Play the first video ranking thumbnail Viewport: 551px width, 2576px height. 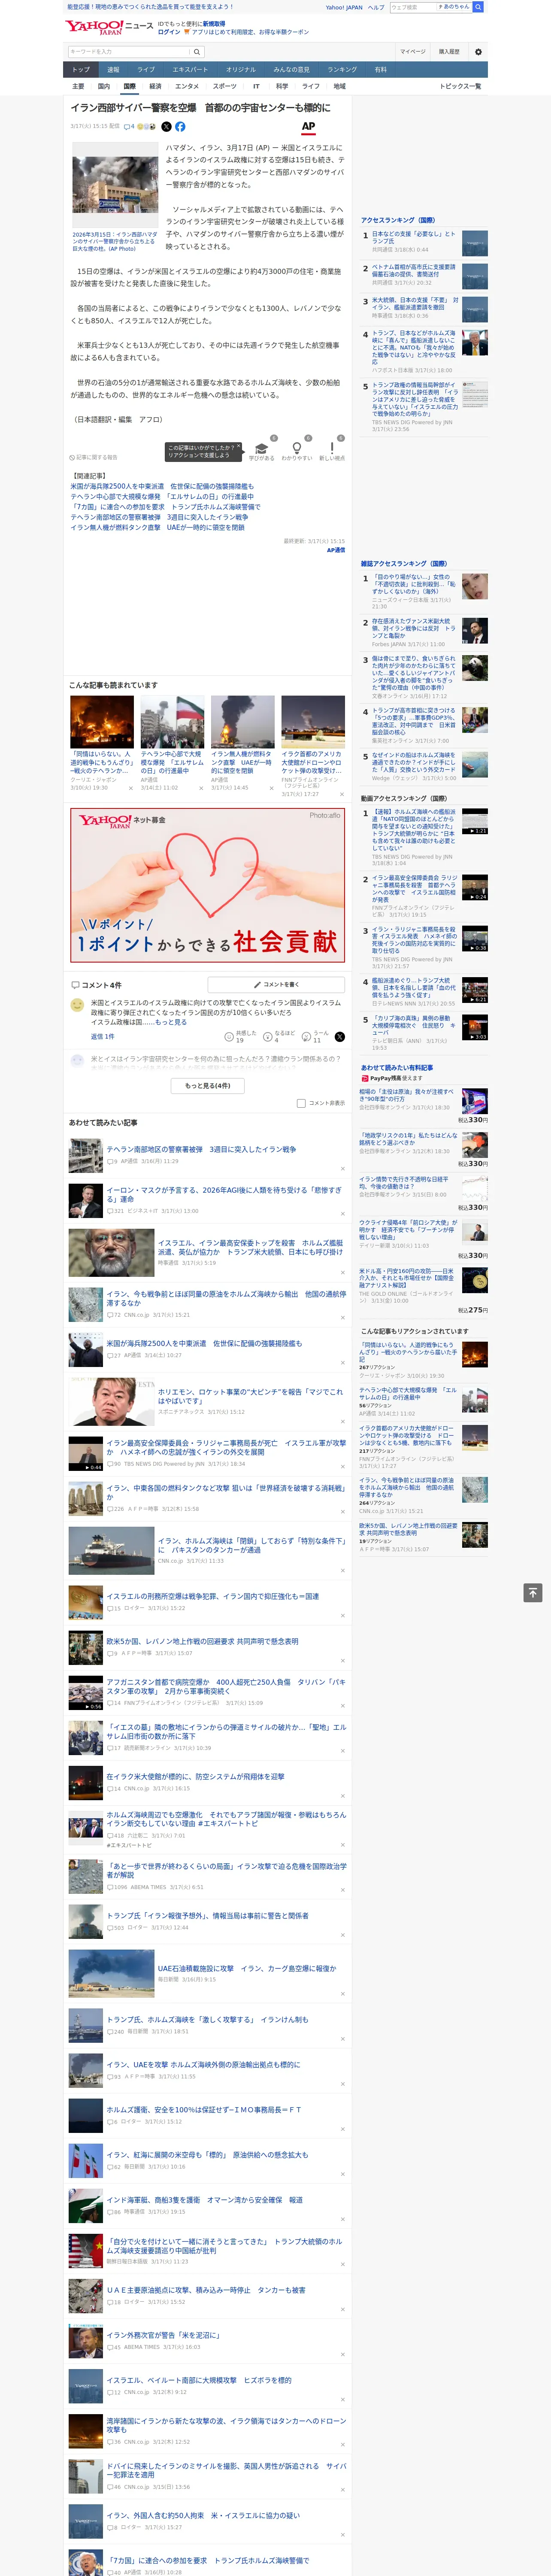point(475,821)
